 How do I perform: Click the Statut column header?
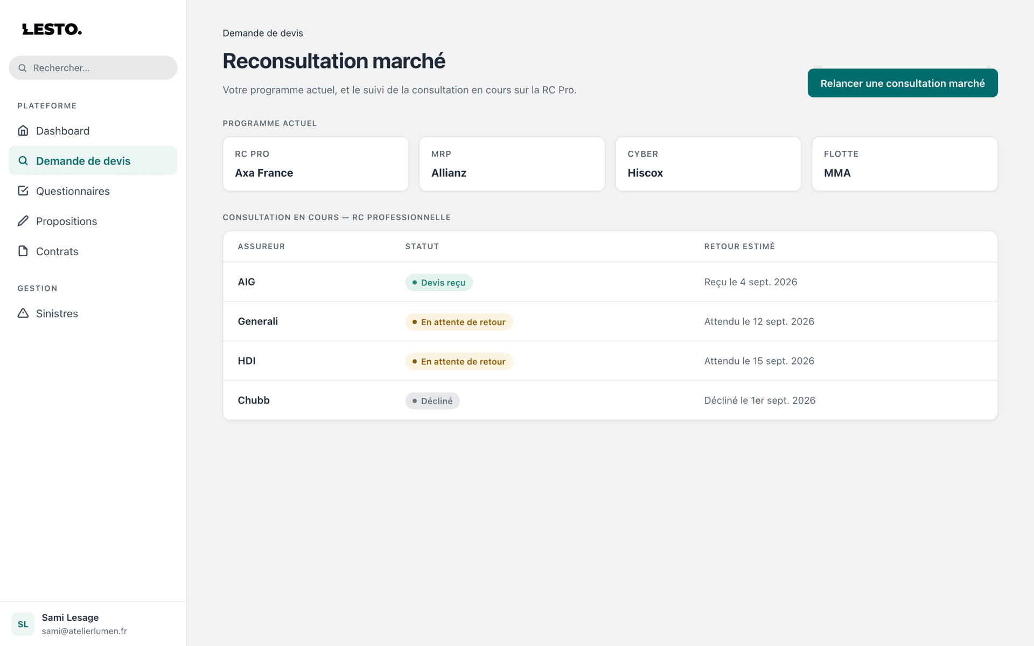tap(422, 246)
